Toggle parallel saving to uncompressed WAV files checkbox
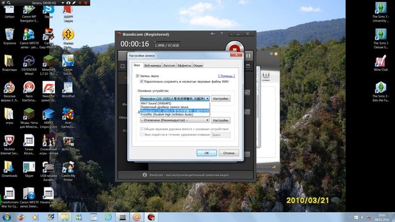 tap(142, 81)
